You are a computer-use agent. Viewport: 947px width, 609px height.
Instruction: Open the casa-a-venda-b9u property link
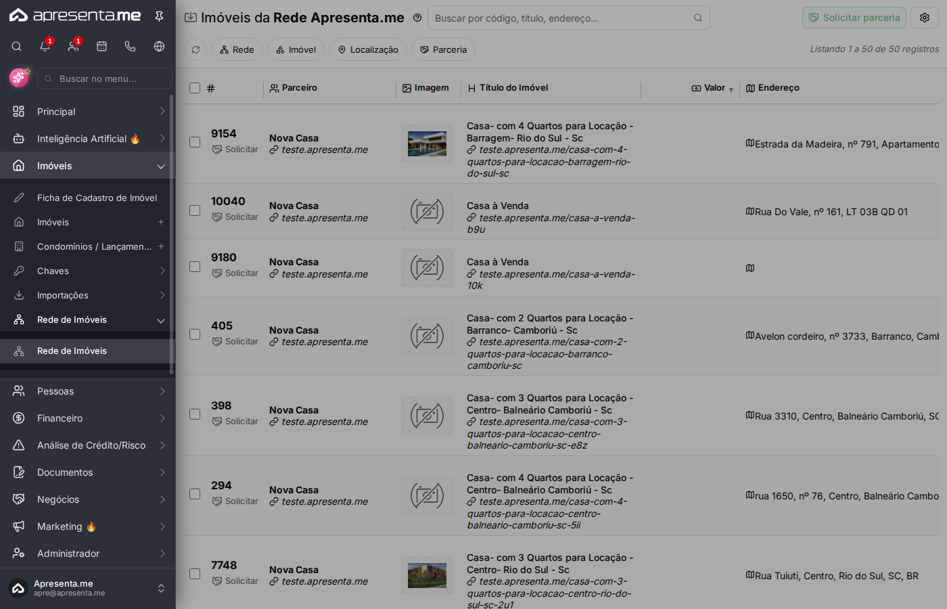pos(551,224)
